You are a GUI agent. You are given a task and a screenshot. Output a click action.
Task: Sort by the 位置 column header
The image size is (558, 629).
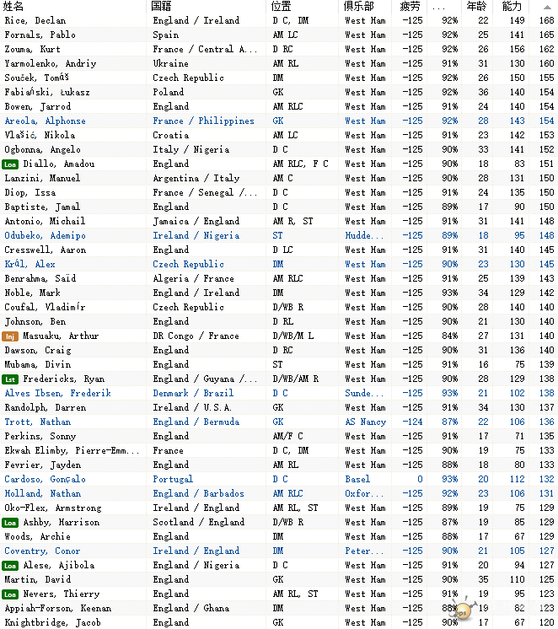point(281,7)
